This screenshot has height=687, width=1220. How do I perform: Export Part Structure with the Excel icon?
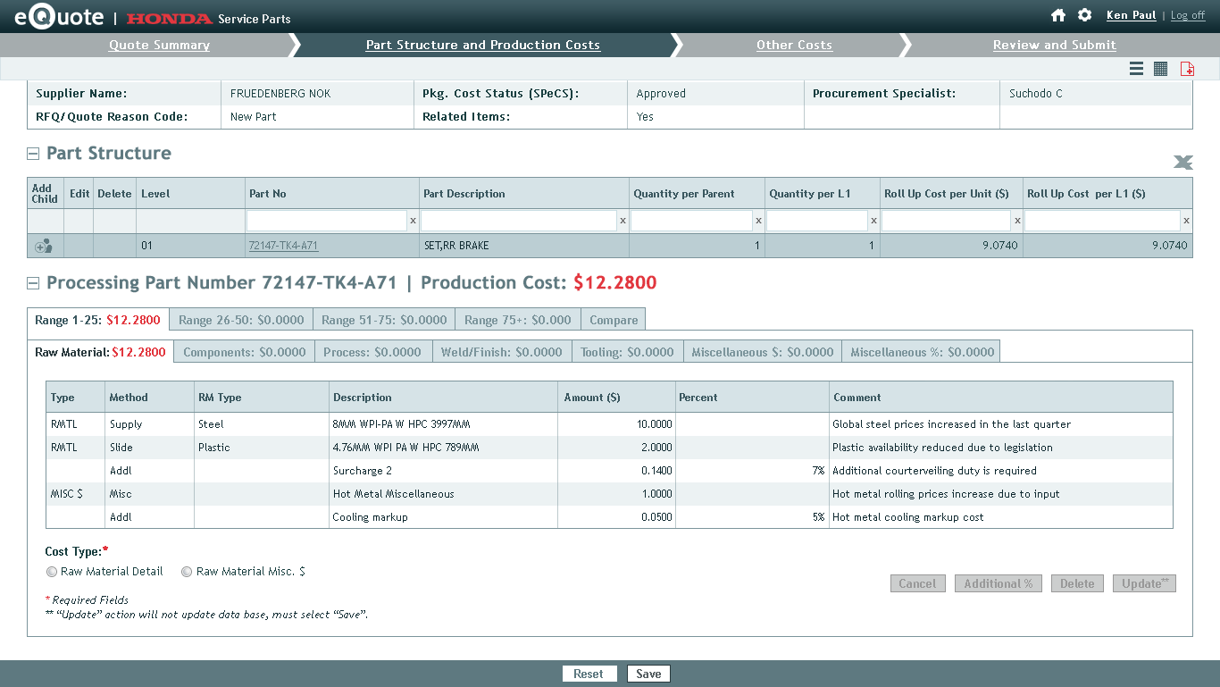[1182, 162]
